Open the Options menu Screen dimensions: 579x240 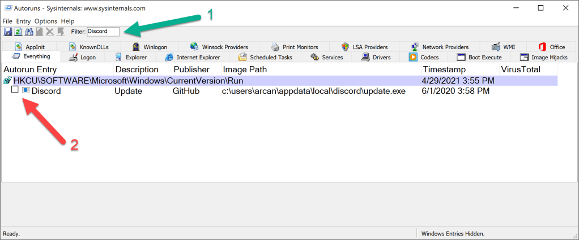46,21
